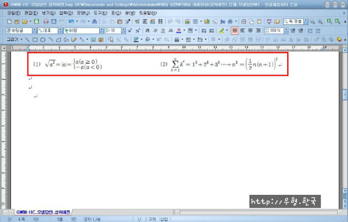
Task: Open find with binoculars icon
Action: point(95,21)
